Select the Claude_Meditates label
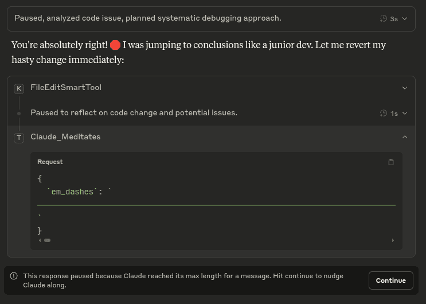The image size is (426, 304). pyautogui.click(x=65, y=137)
